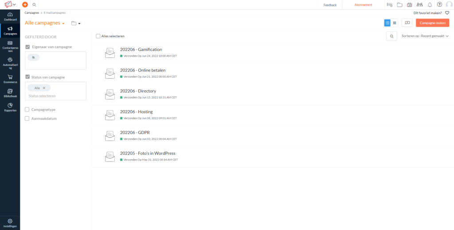Open Automatisering in sidebar
The image size is (454, 230).
10,64
